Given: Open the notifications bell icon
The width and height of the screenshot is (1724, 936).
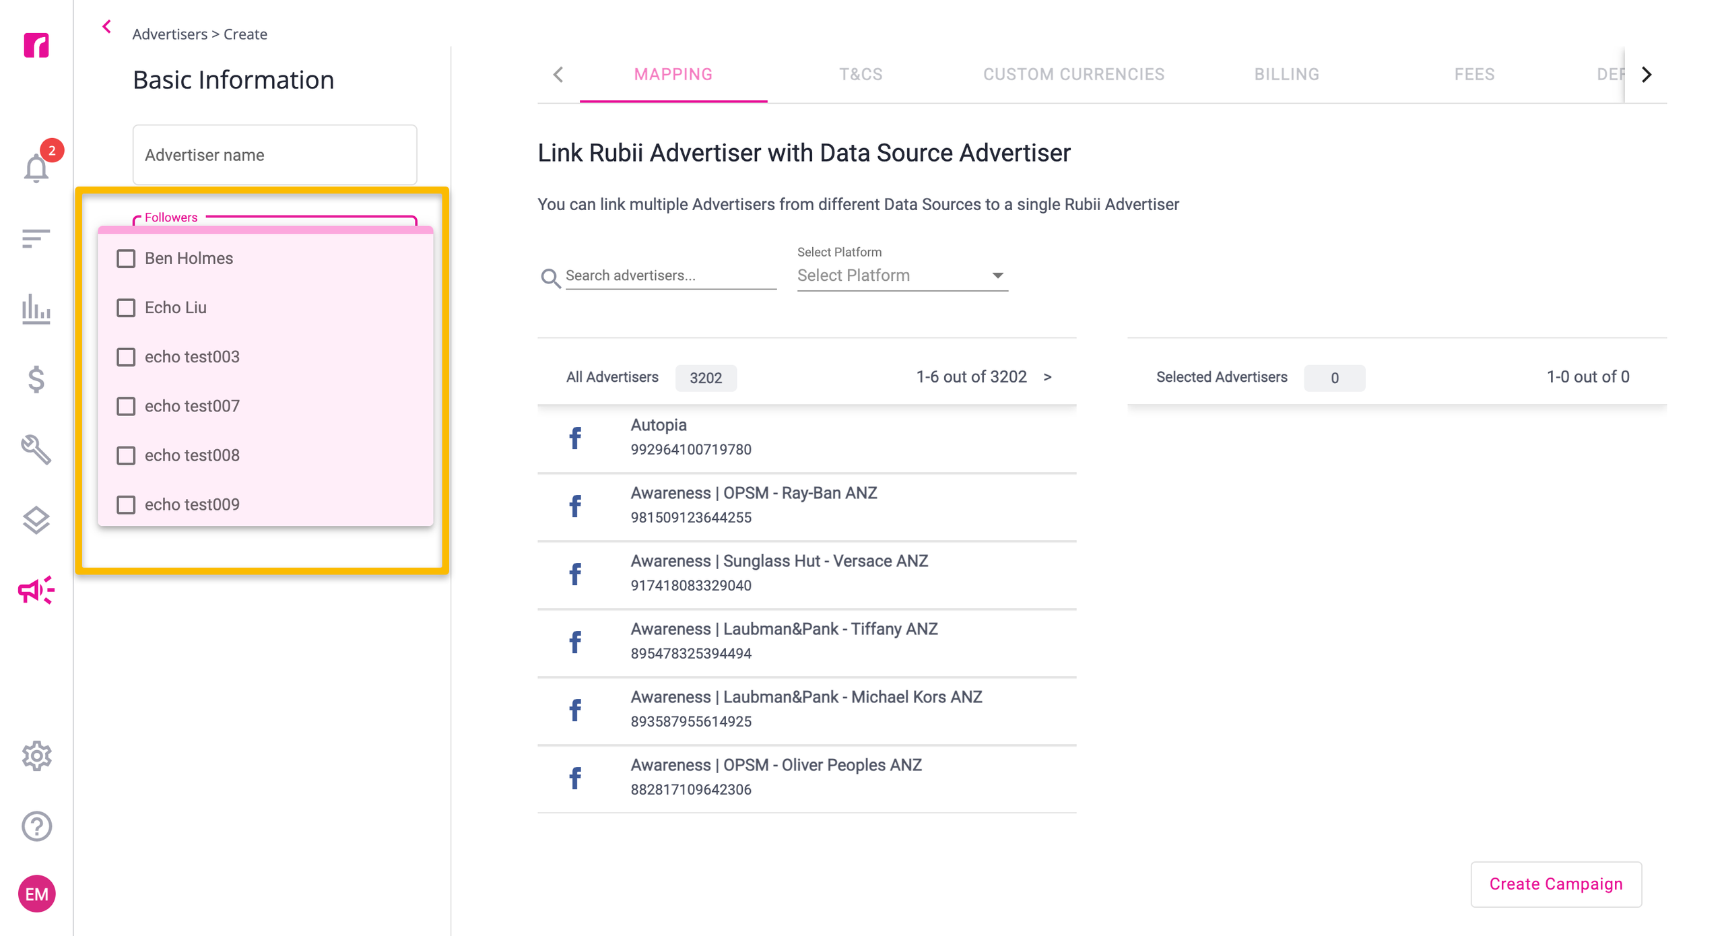Looking at the screenshot, I should [x=36, y=167].
